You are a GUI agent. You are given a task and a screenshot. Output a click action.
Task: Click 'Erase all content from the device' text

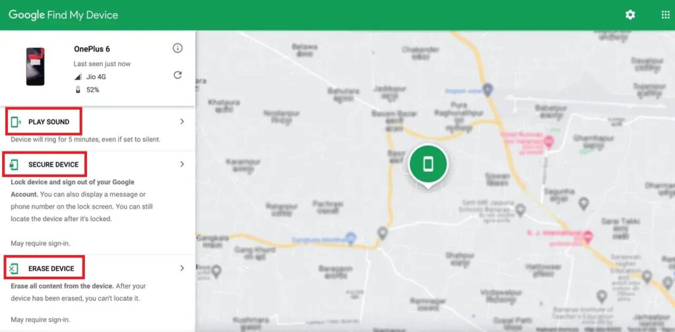pos(63,286)
